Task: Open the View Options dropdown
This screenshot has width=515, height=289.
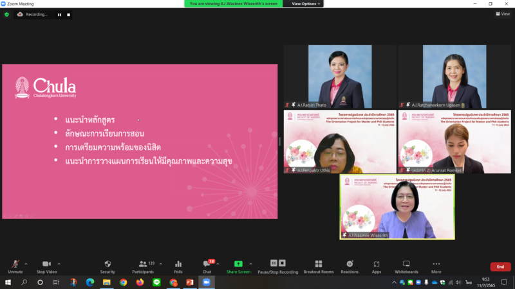Action: (306, 4)
